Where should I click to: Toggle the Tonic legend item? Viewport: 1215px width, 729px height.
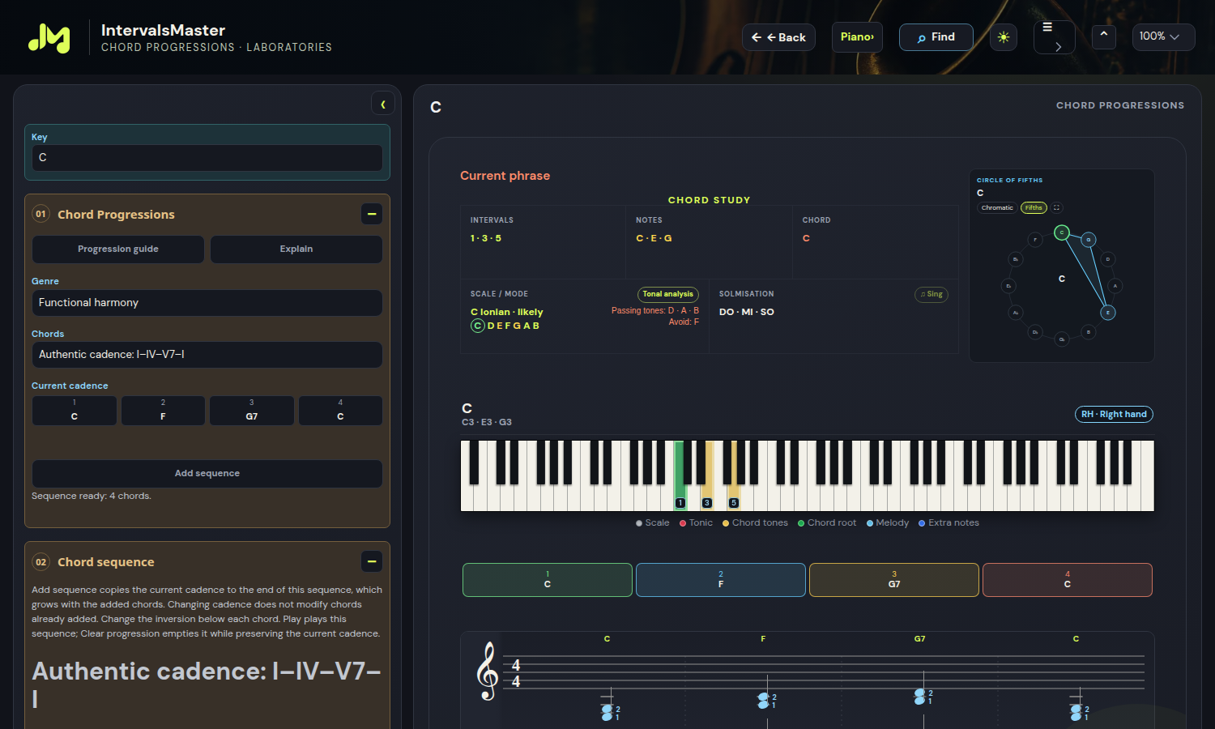(697, 523)
